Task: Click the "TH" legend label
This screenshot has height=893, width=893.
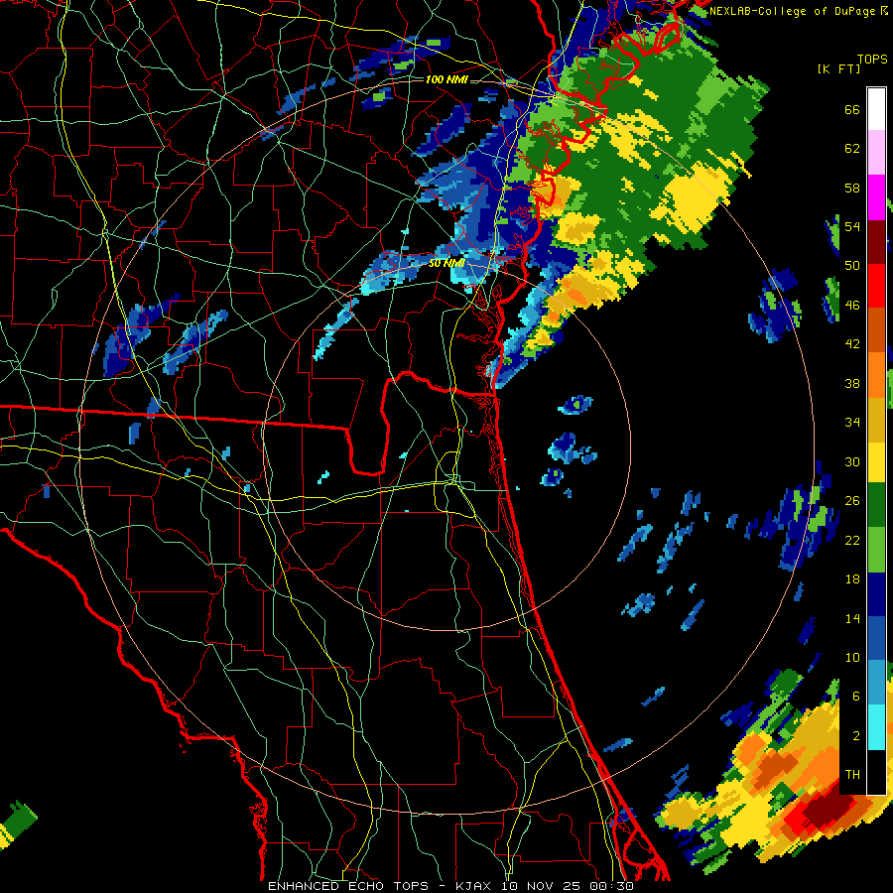Action: (852, 775)
